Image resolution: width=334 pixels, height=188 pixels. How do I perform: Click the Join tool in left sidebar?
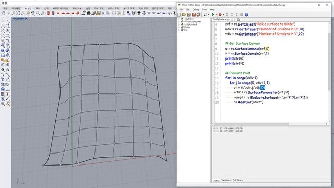3,60
